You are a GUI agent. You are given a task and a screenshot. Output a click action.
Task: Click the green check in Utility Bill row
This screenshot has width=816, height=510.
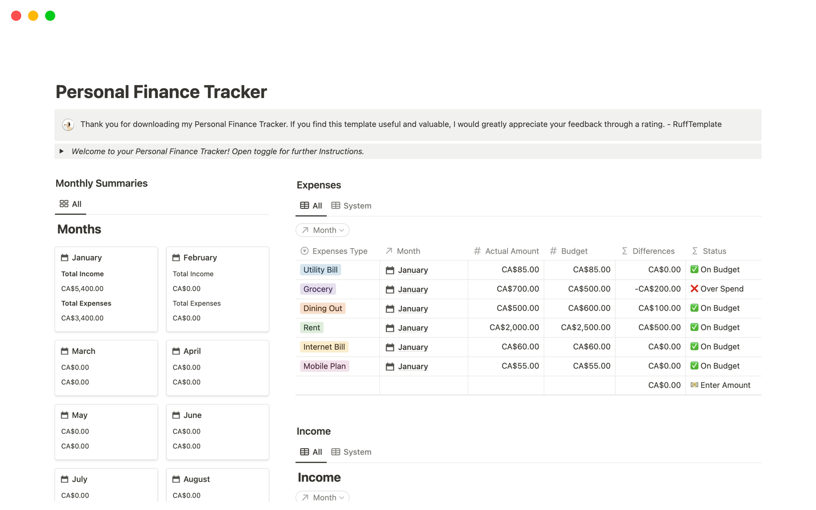pos(694,269)
